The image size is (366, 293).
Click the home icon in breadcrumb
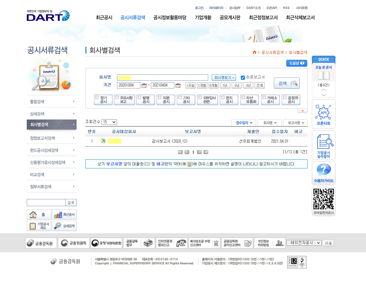255,52
